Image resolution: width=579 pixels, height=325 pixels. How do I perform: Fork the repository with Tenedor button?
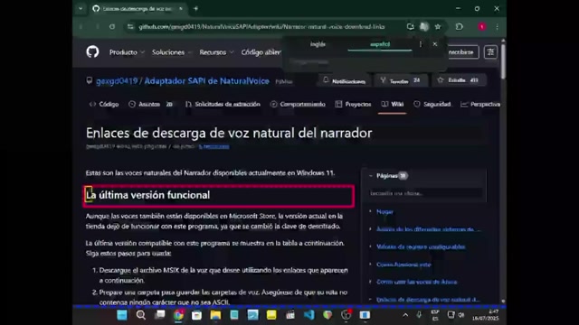[400, 80]
